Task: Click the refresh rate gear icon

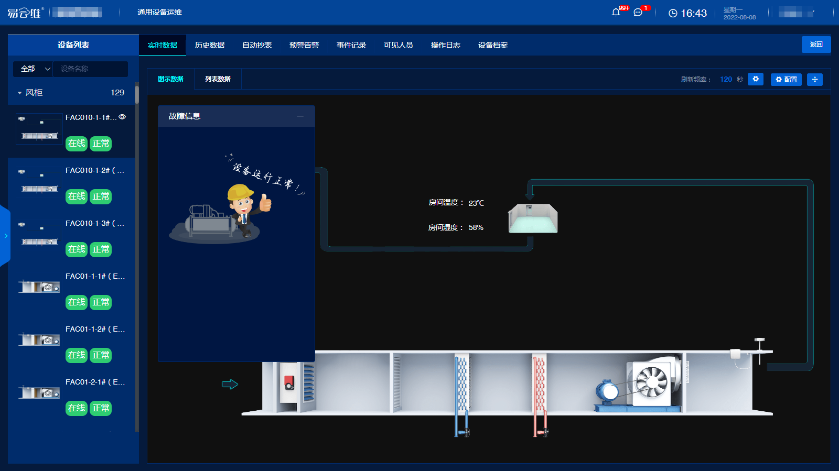Action: click(x=755, y=79)
